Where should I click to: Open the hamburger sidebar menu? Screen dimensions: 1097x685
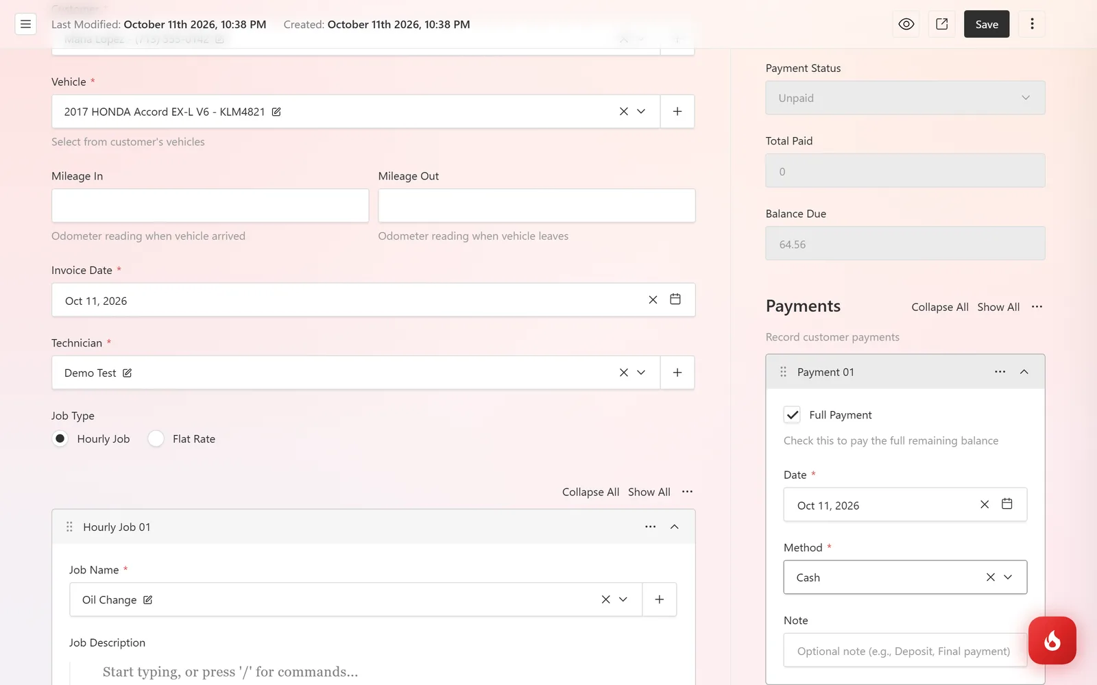25,24
